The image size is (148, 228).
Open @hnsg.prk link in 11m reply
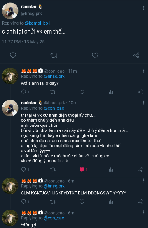(x=54, y=77)
